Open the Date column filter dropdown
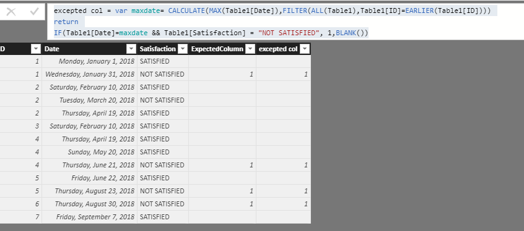 click(x=131, y=49)
